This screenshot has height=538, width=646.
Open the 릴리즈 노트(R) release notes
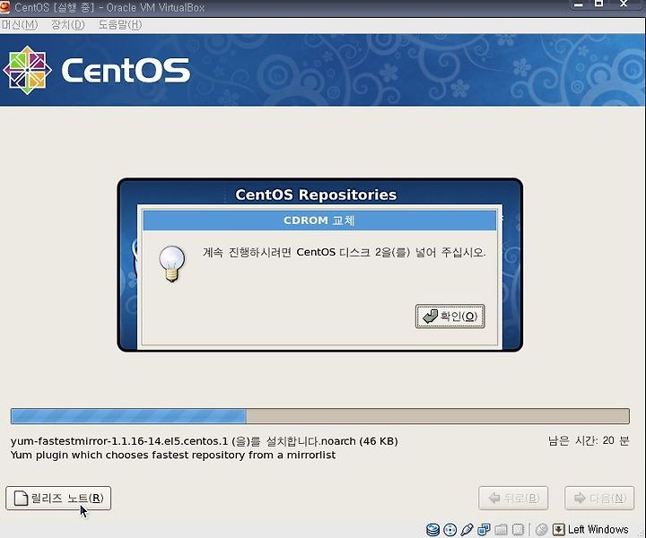click(58, 498)
